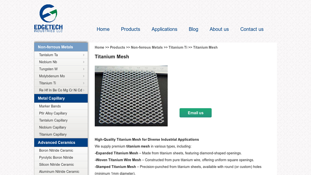311x175 pixels.
Task: Open the titanium mesh product photo
Action: (131, 96)
